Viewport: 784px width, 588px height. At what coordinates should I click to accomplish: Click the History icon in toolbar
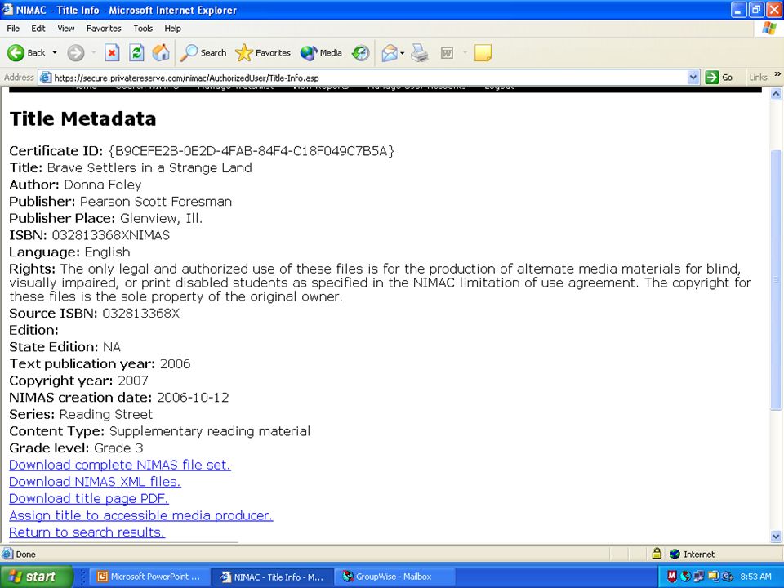pos(360,52)
